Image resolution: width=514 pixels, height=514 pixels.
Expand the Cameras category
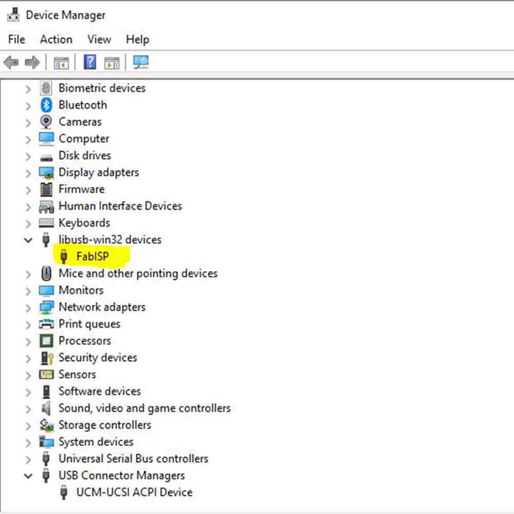(28, 123)
